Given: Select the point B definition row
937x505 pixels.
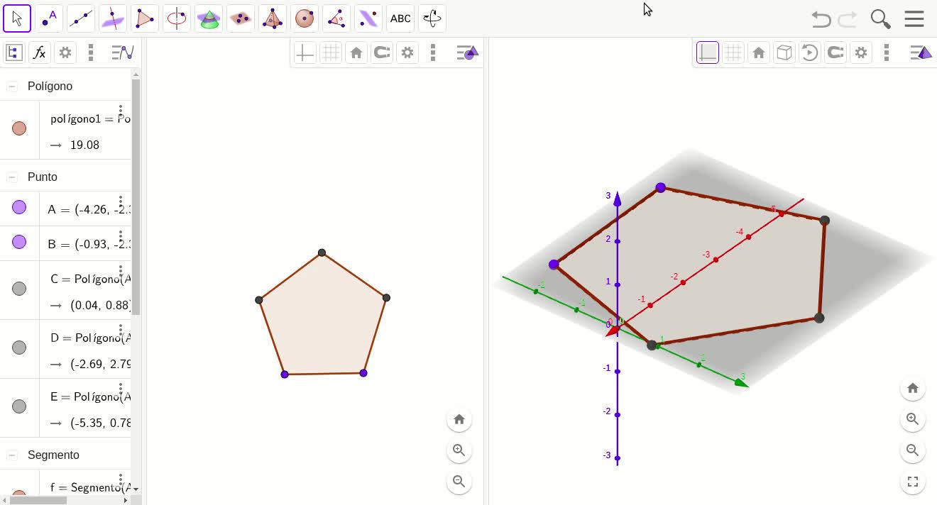Looking at the screenshot, I should click(85, 244).
